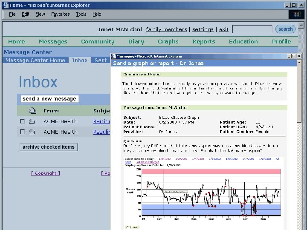This screenshot has height=230, width=307.
Task: Open the family members link
Action: pyautogui.click(x=166, y=29)
